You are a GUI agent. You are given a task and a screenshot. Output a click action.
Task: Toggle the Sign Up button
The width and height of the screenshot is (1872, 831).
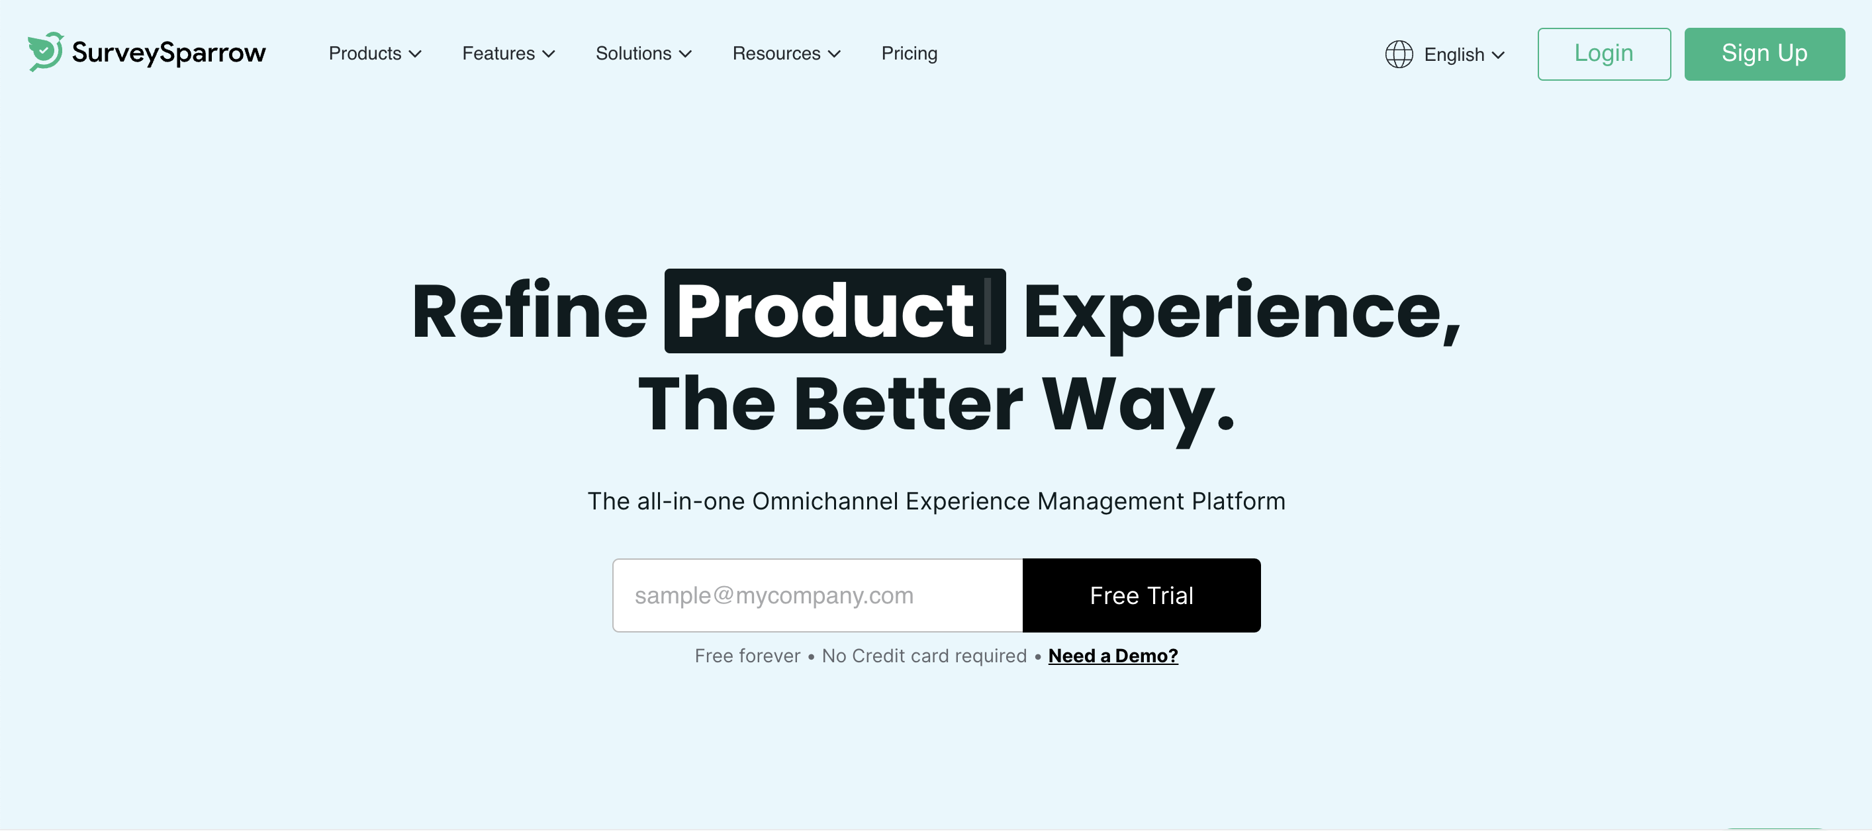tap(1765, 54)
